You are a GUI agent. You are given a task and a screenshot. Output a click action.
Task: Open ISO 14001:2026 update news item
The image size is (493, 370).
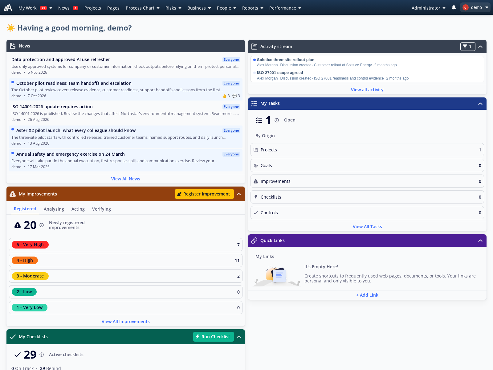tap(125, 113)
